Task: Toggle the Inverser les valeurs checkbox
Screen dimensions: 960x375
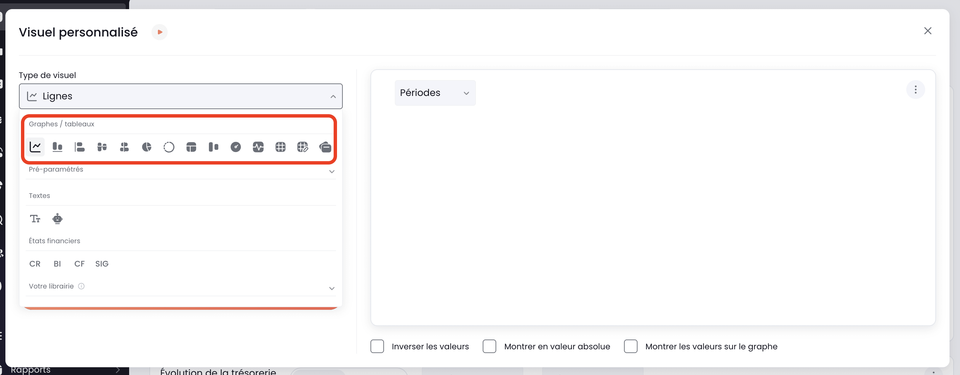Action: click(x=377, y=346)
